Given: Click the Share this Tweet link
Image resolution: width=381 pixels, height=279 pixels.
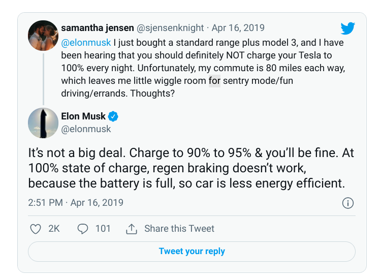Looking at the screenshot, I should tap(179, 229).
